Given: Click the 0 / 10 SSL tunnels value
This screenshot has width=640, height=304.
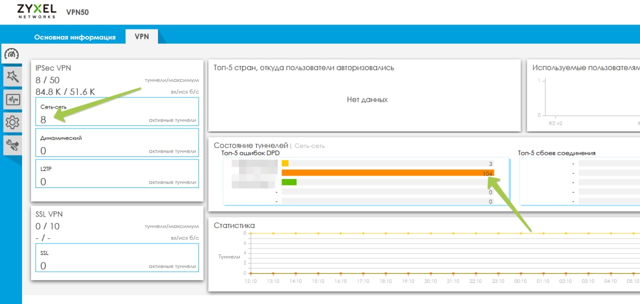Looking at the screenshot, I should tap(47, 226).
